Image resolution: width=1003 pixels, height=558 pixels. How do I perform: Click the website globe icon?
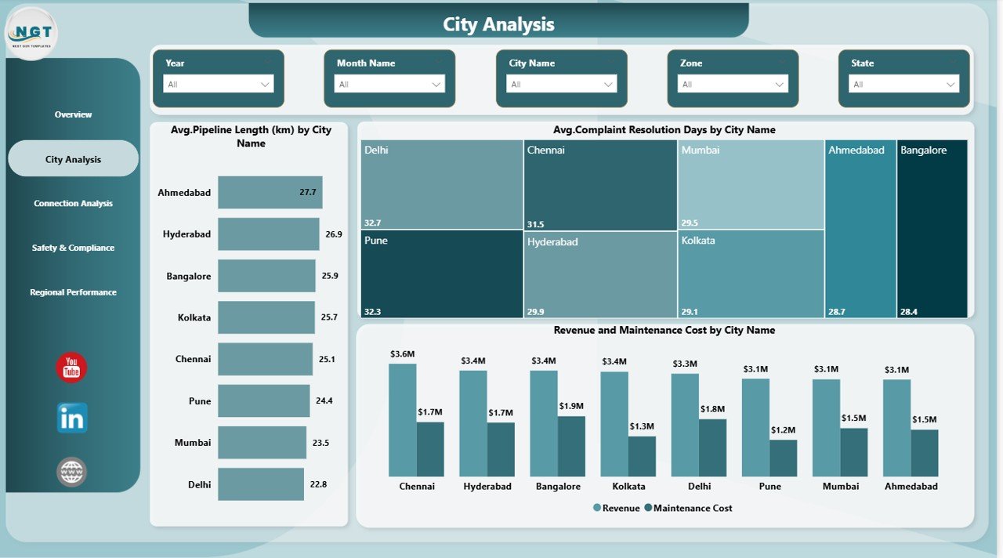[x=71, y=471]
